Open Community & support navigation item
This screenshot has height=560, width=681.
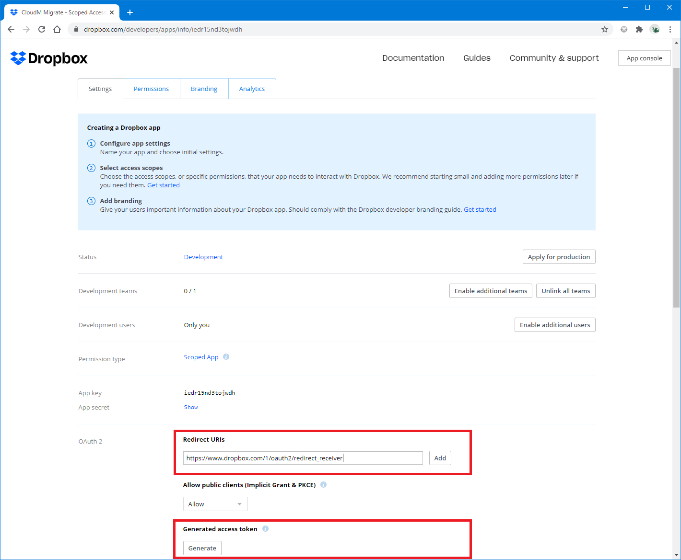[554, 58]
